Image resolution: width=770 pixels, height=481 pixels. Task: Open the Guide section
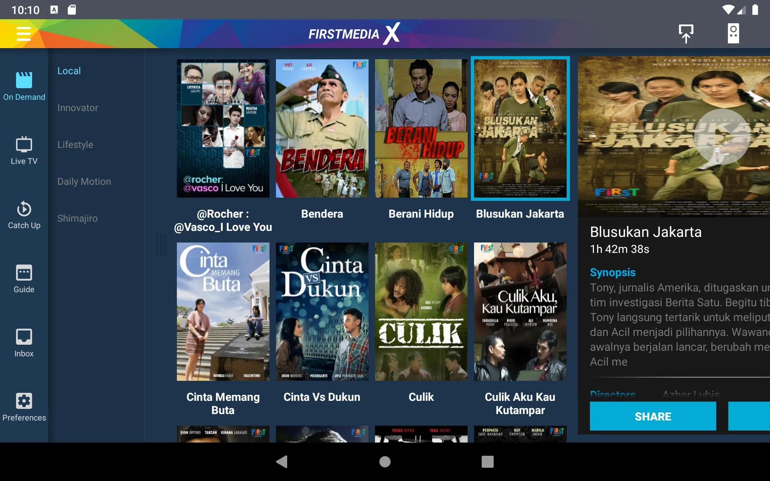pos(24,279)
